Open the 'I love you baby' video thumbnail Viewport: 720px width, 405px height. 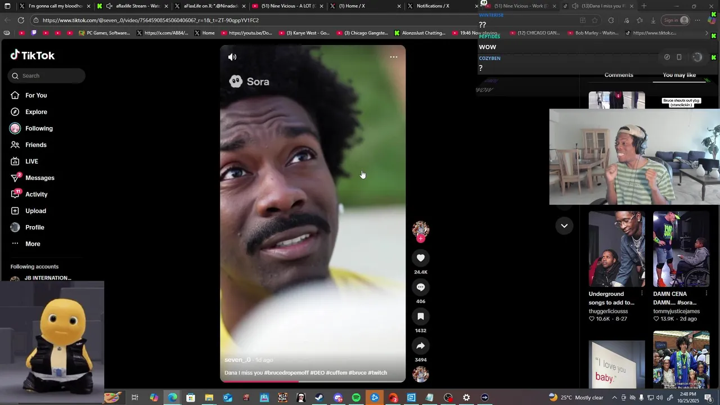617,364
